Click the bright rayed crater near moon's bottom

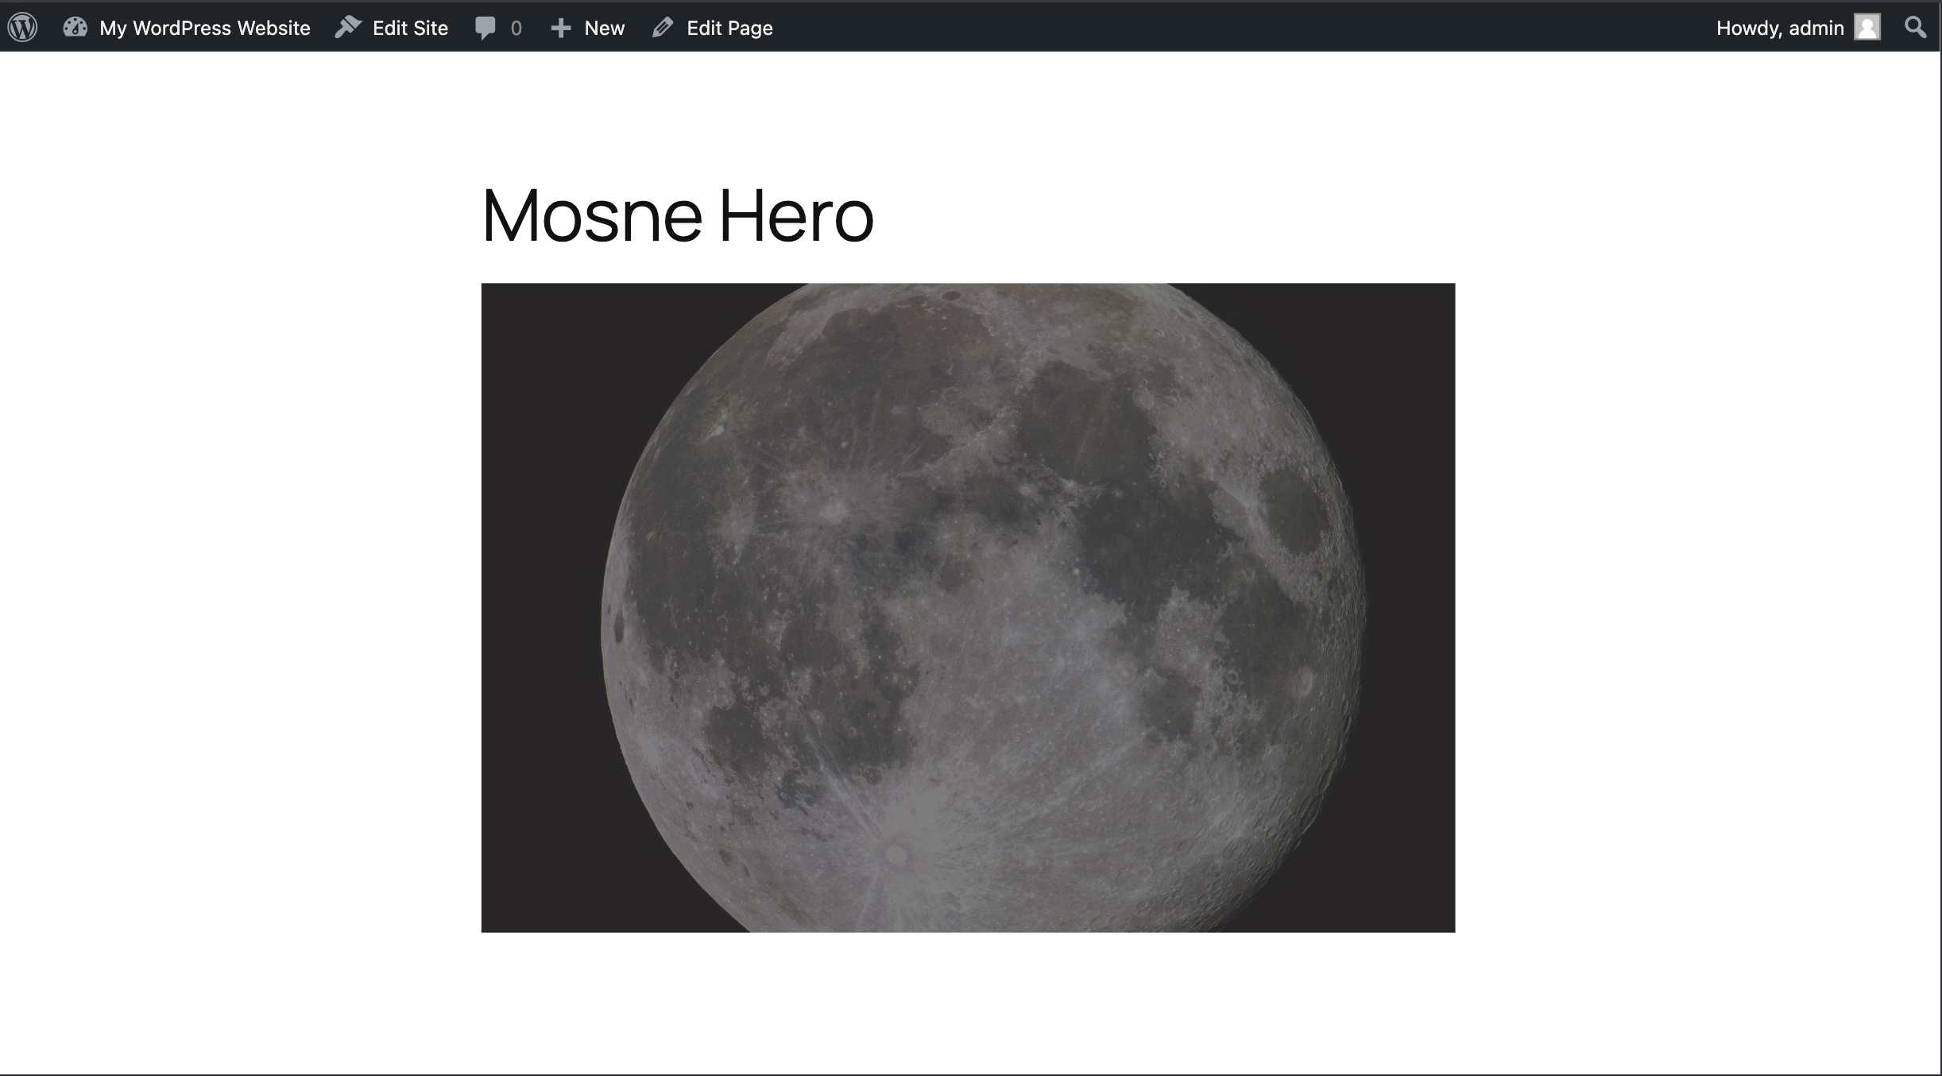click(x=896, y=855)
